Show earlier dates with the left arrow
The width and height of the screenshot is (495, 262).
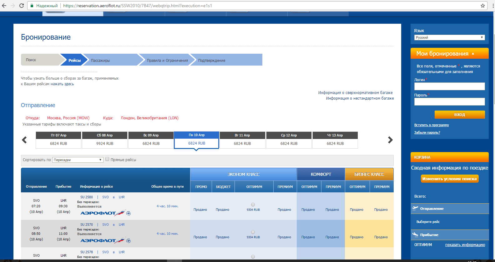pyautogui.click(x=24, y=140)
